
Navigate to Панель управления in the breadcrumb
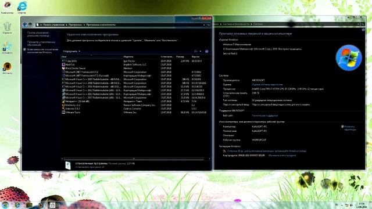pos(53,25)
